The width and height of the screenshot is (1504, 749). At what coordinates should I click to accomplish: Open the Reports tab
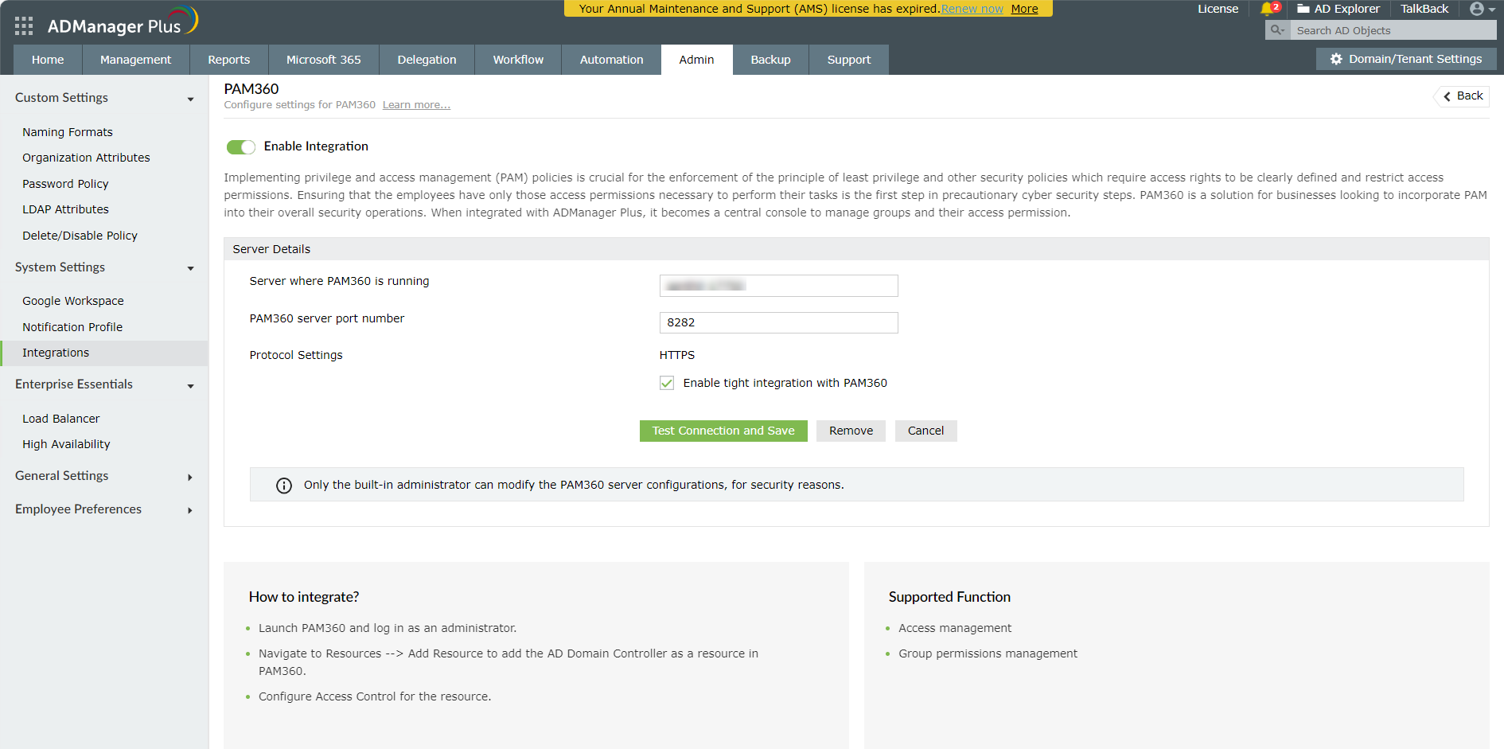click(228, 59)
